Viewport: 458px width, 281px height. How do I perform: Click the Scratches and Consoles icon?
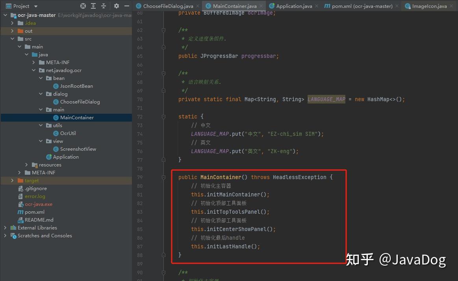(x=13, y=236)
